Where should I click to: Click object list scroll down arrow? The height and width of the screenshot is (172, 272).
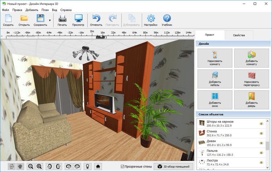(x=267, y=167)
